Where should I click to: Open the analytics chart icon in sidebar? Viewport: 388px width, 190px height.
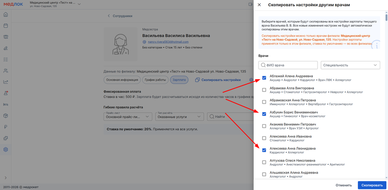pos(5,82)
